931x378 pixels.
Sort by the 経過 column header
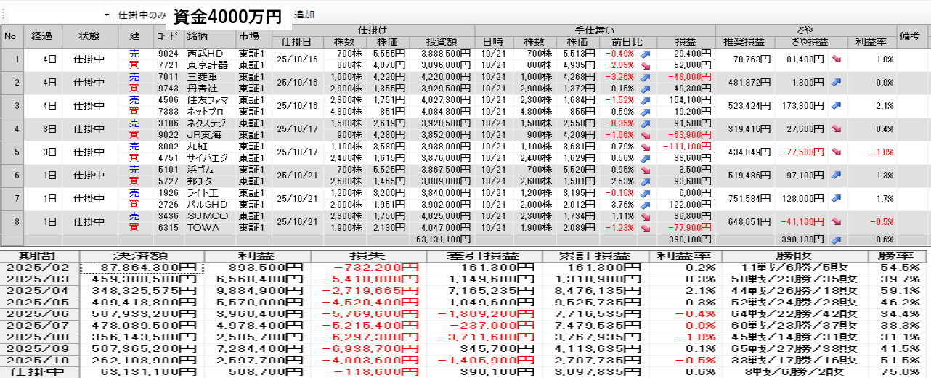pos(41,36)
